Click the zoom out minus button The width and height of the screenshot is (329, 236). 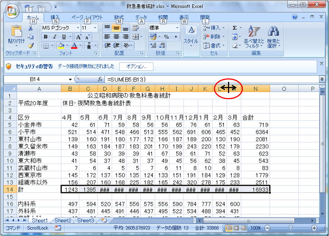tap(267, 228)
